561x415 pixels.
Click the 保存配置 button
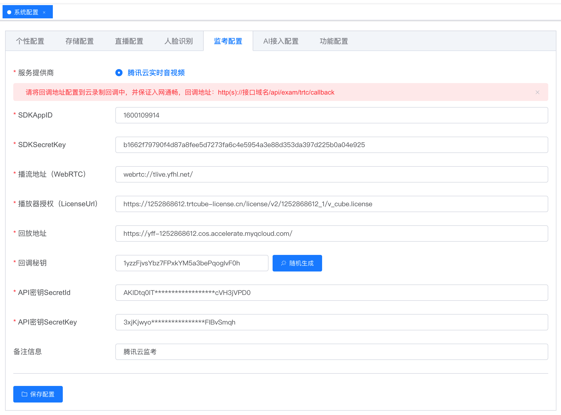tap(38, 394)
